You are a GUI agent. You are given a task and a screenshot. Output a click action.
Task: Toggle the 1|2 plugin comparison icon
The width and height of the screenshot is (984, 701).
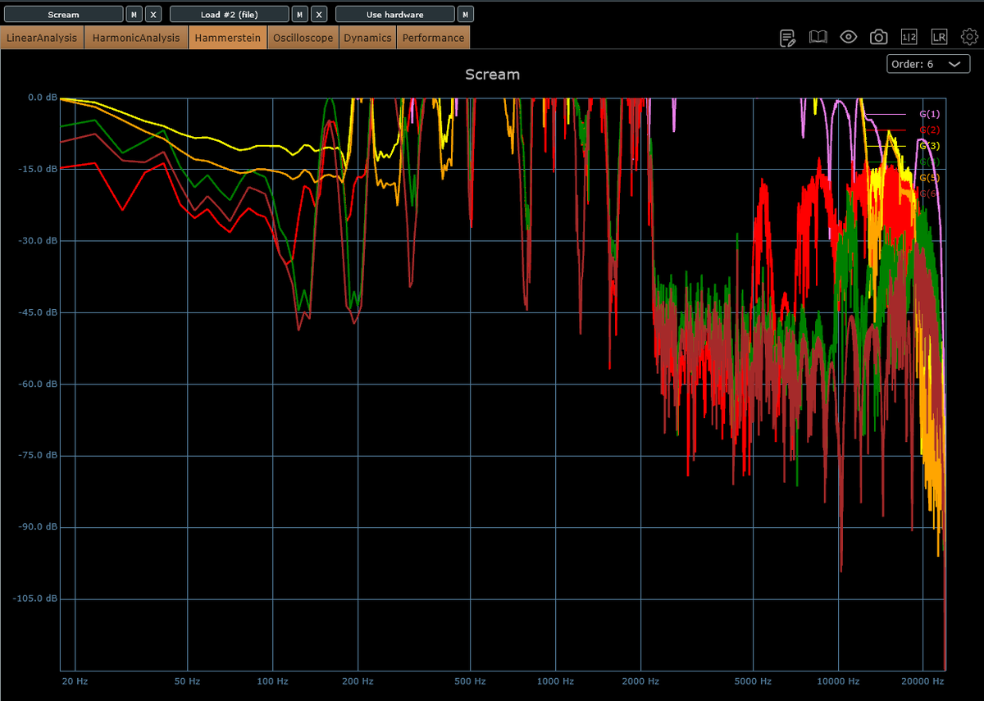[x=909, y=37]
